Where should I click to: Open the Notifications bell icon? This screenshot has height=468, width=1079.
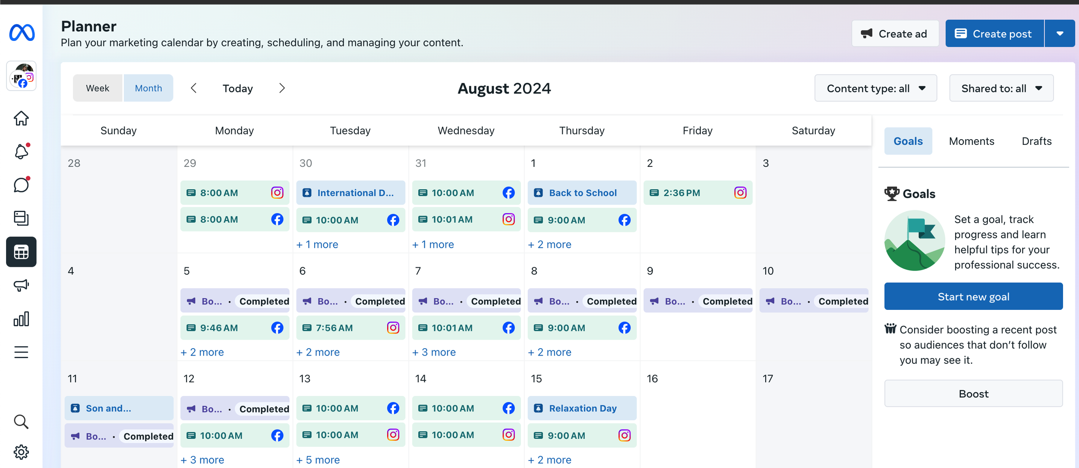pos(21,152)
